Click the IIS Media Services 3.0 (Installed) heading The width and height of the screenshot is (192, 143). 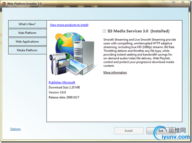(138, 31)
